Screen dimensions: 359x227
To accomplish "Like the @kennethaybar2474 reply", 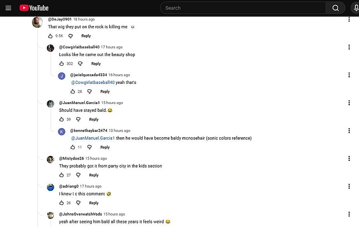I will click(x=72, y=147).
